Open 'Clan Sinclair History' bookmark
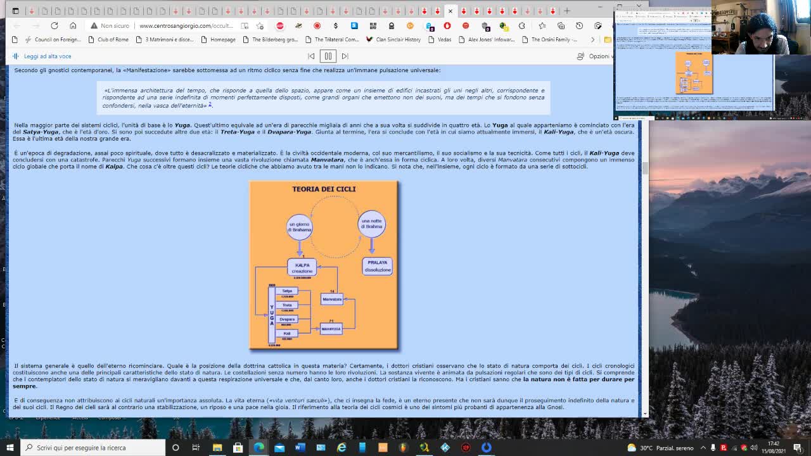This screenshot has height=456, width=811. tap(393, 39)
